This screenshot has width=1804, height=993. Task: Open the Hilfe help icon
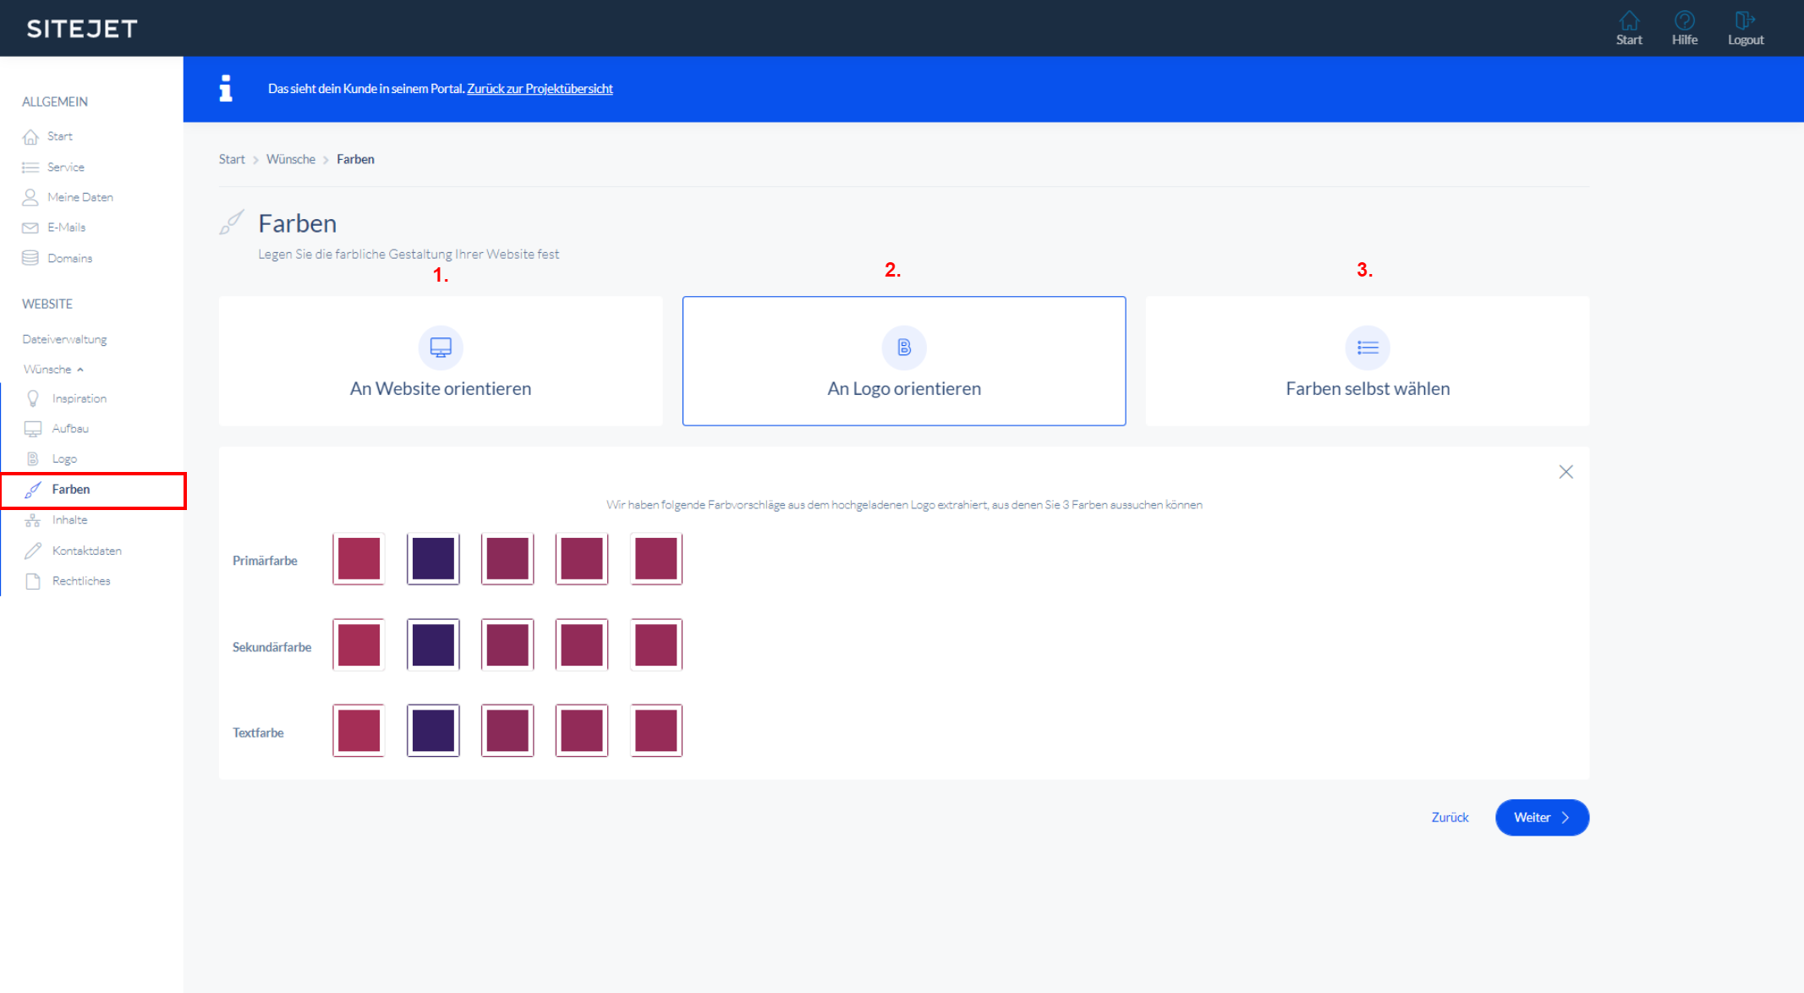click(1684, 20)
